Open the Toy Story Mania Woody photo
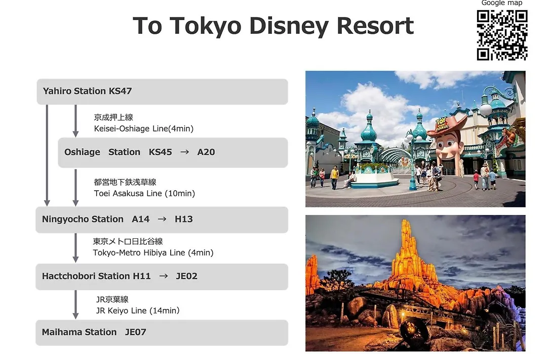 (415, 139)
